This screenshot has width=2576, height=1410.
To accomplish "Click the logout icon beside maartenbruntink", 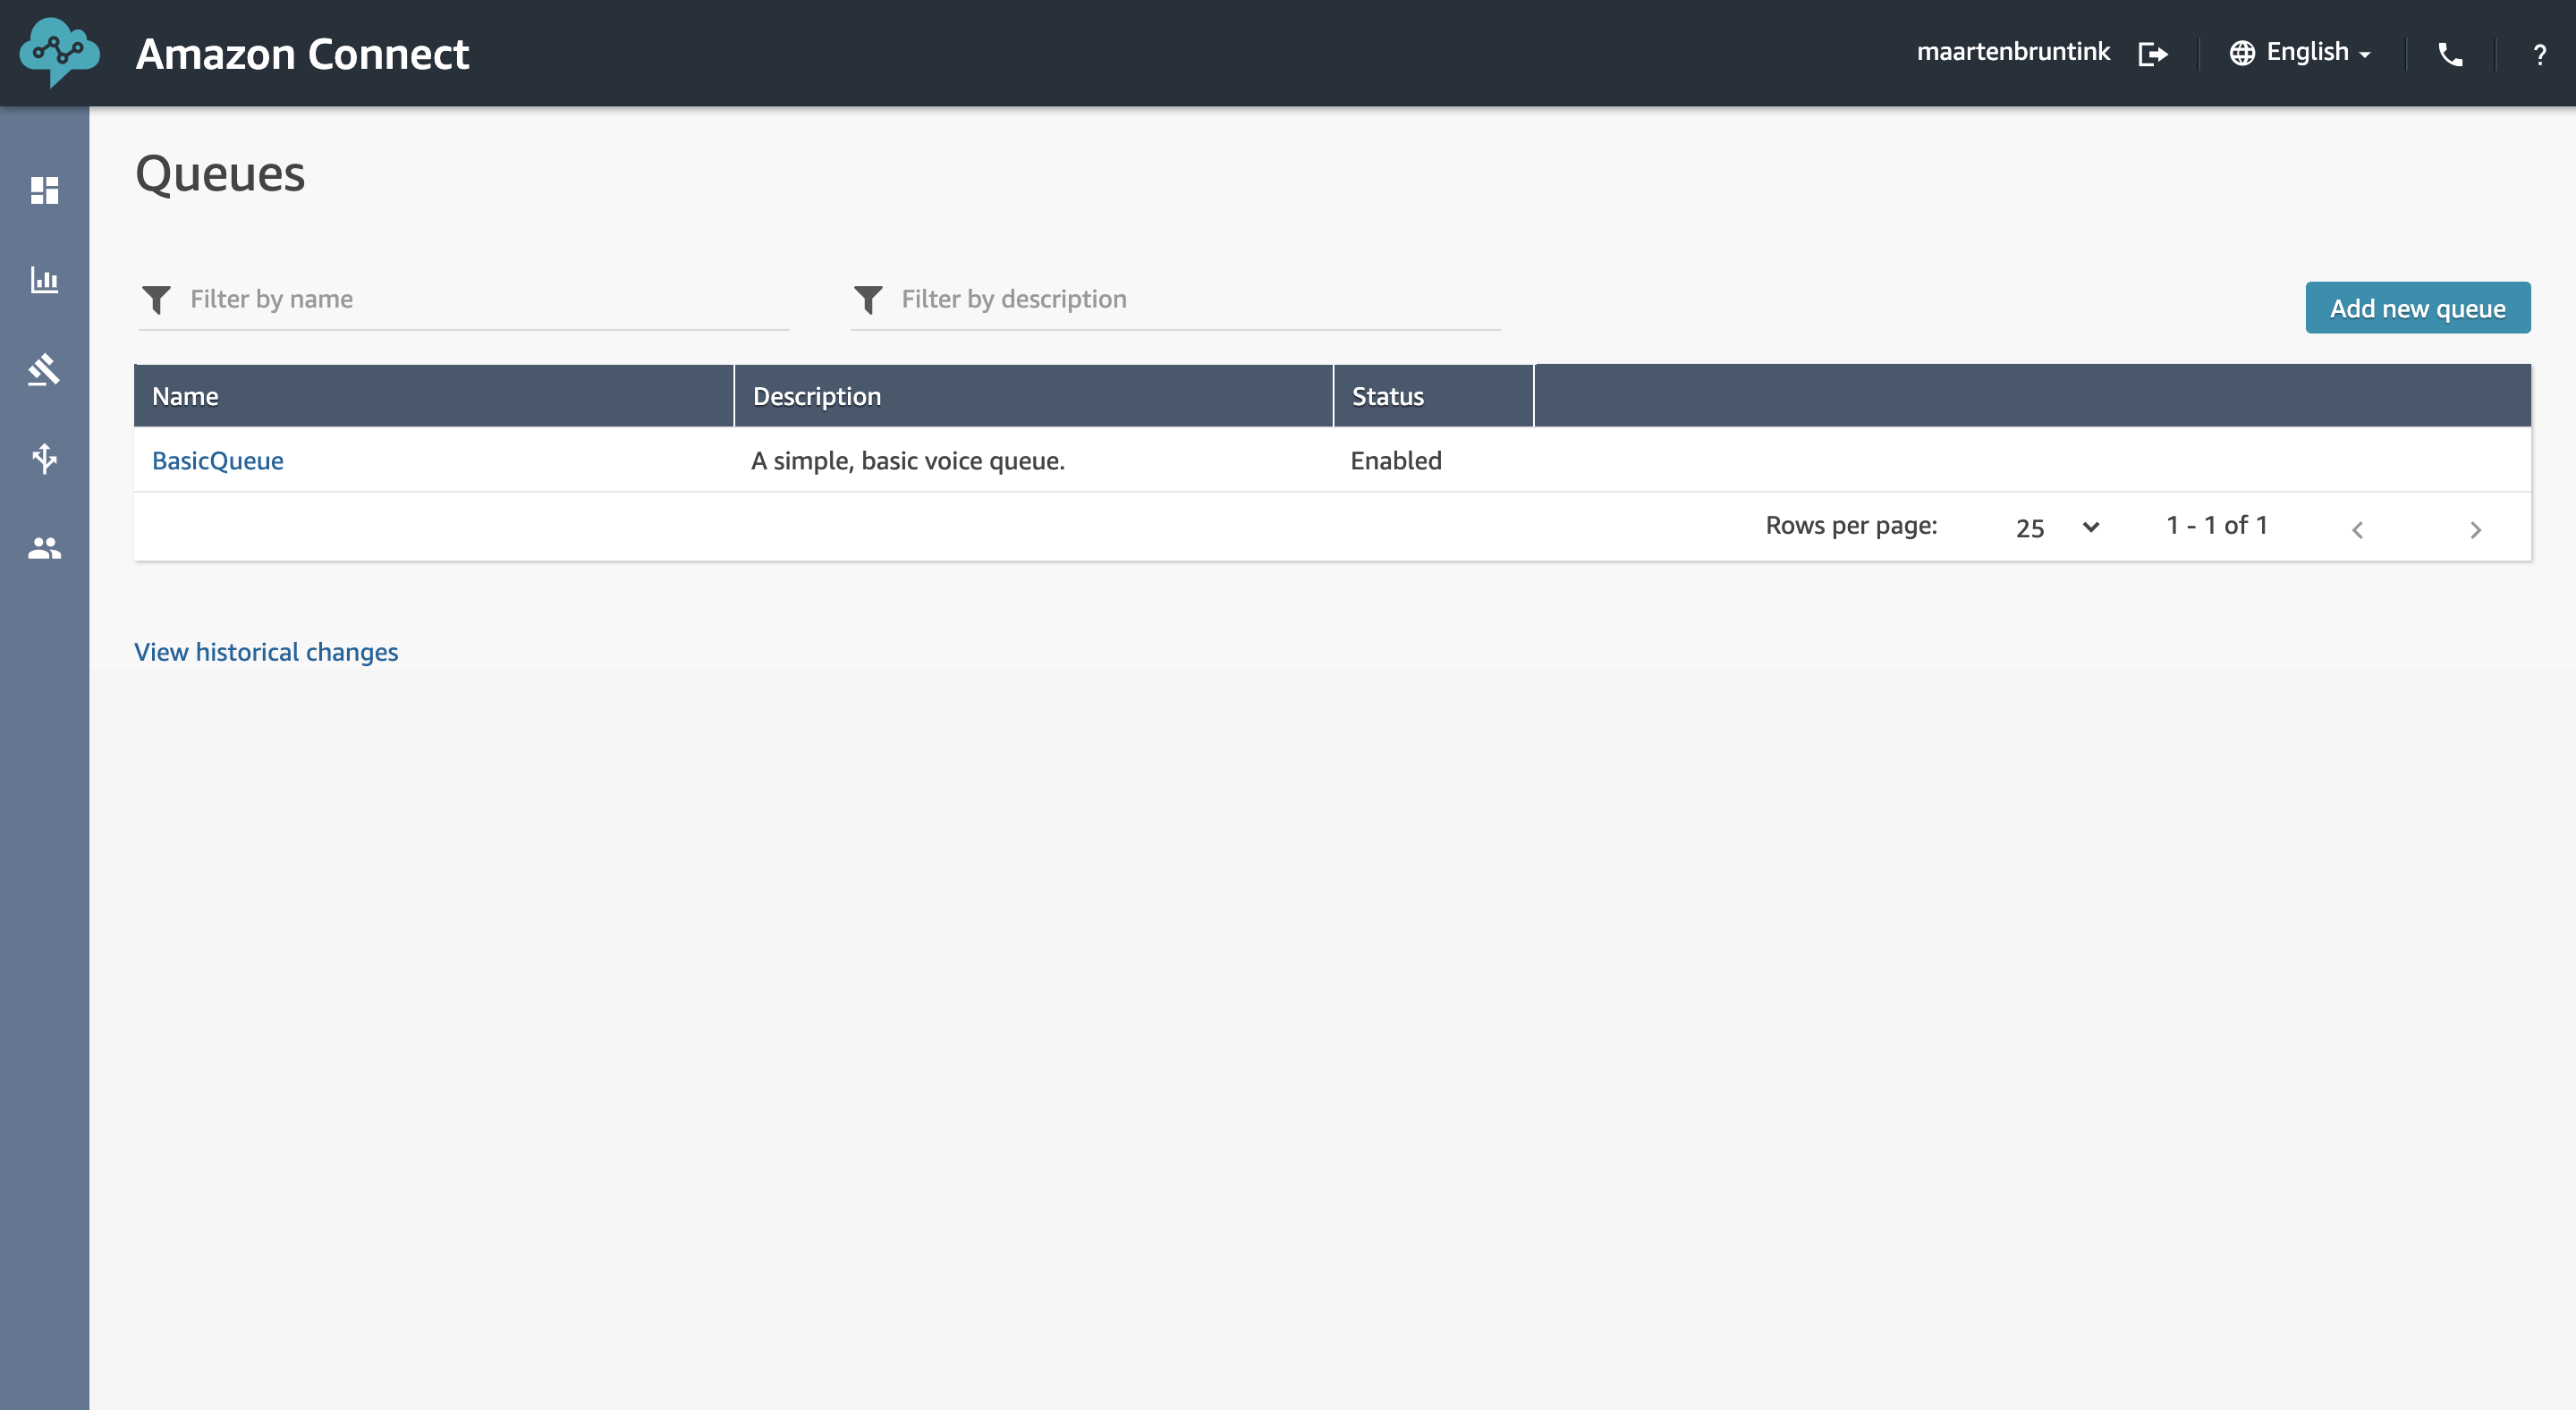I will click(2152, 53).
